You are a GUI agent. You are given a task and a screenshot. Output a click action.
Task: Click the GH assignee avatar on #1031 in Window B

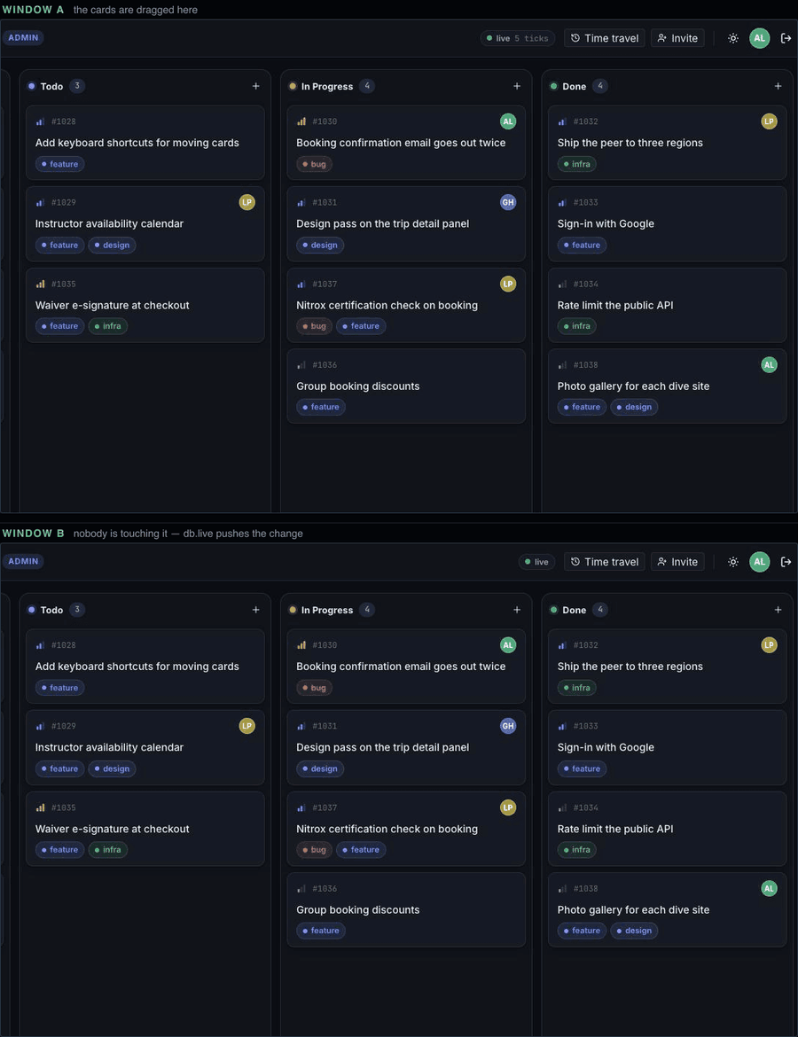click(508, 726)
